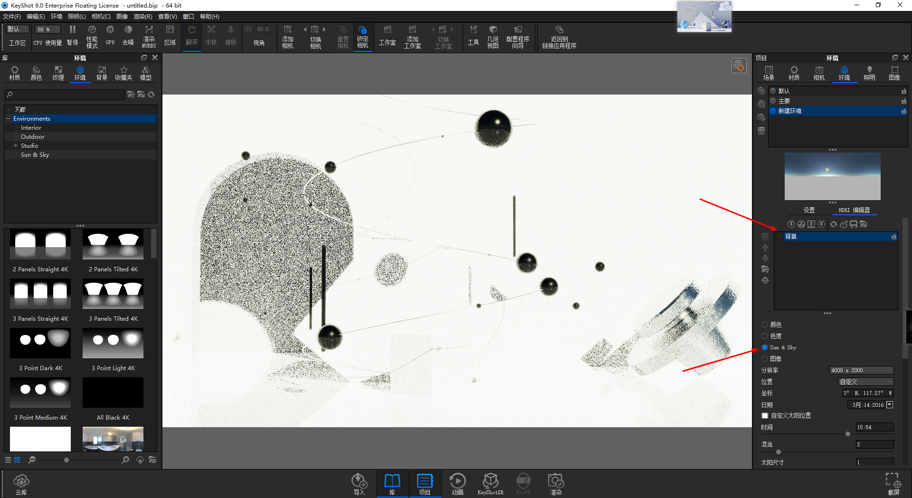Toggle 锁定相机 lock camera
Image resolution: width=912 pixels, height=498 pixels.
point(362,36)
